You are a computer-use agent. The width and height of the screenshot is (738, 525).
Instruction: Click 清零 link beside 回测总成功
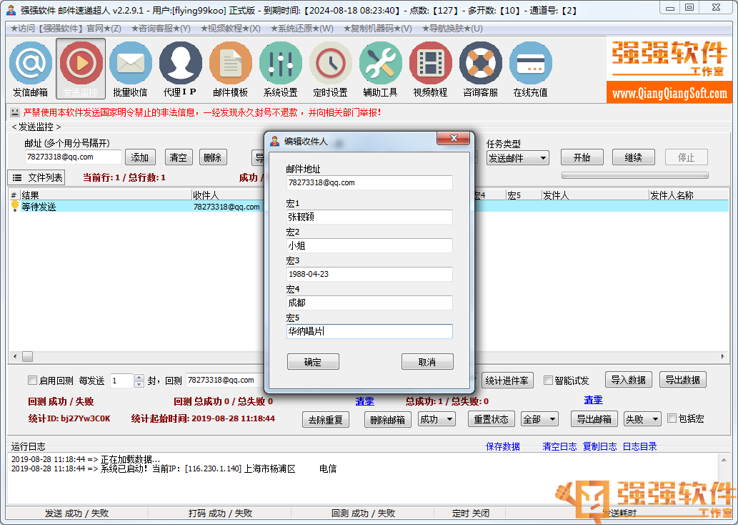(365, 401)
